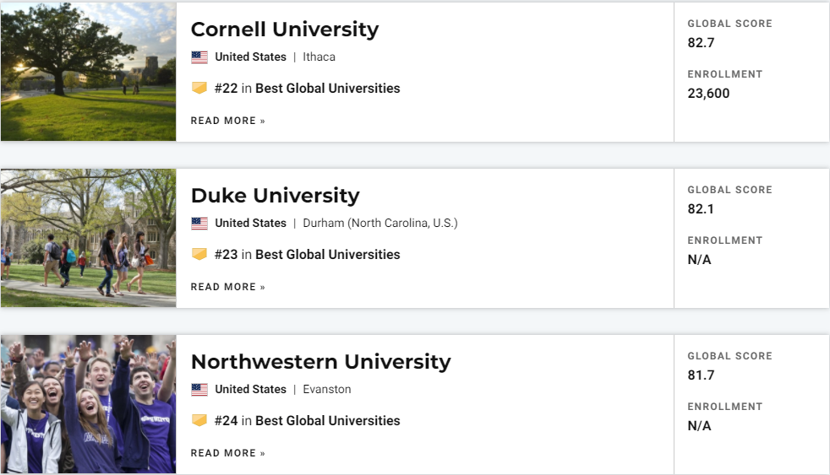Click the yellow ranking badge beside #24
Viewport: 830px width, 475px height.
(199, 420)
